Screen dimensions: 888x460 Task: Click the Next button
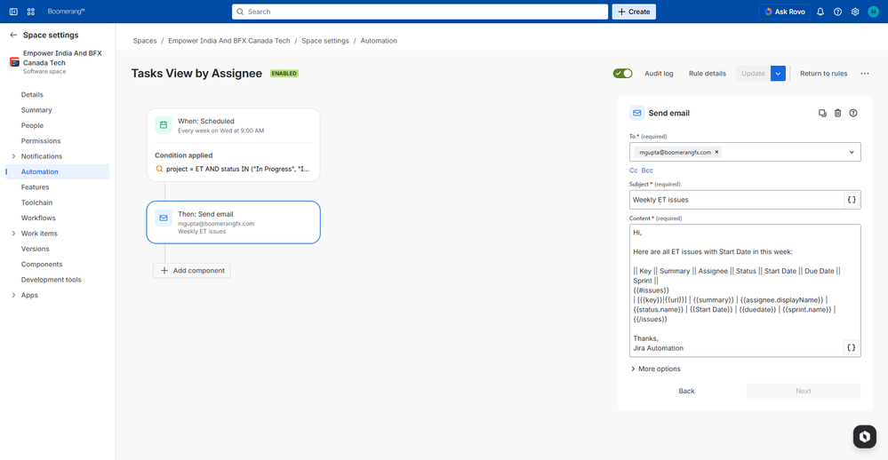pyautogui.click(x=803, y=391)
